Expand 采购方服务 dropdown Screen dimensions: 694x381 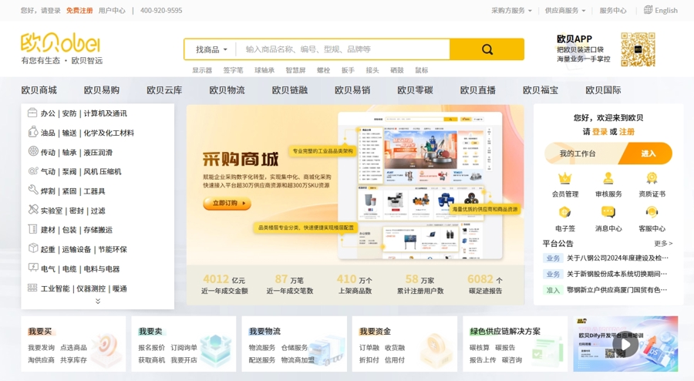[x=511, y=10]
